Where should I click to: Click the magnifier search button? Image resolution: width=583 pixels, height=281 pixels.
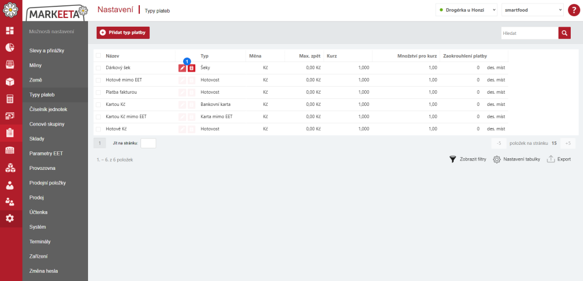pyautogui.click(x=564, y=33)
